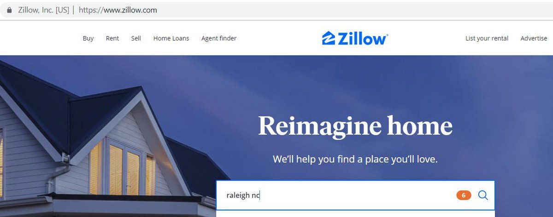Screen dimensions: 553x217
Task: Open the Sell menu
Action: click(x=136, y=39)
